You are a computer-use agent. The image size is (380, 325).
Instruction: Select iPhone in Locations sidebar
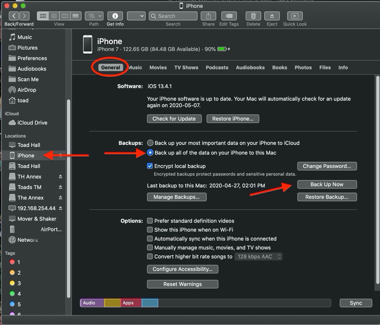[x=25, y=155]
